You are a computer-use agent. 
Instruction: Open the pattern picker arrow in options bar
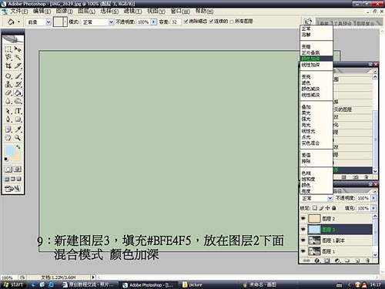(x=65, y=22)
